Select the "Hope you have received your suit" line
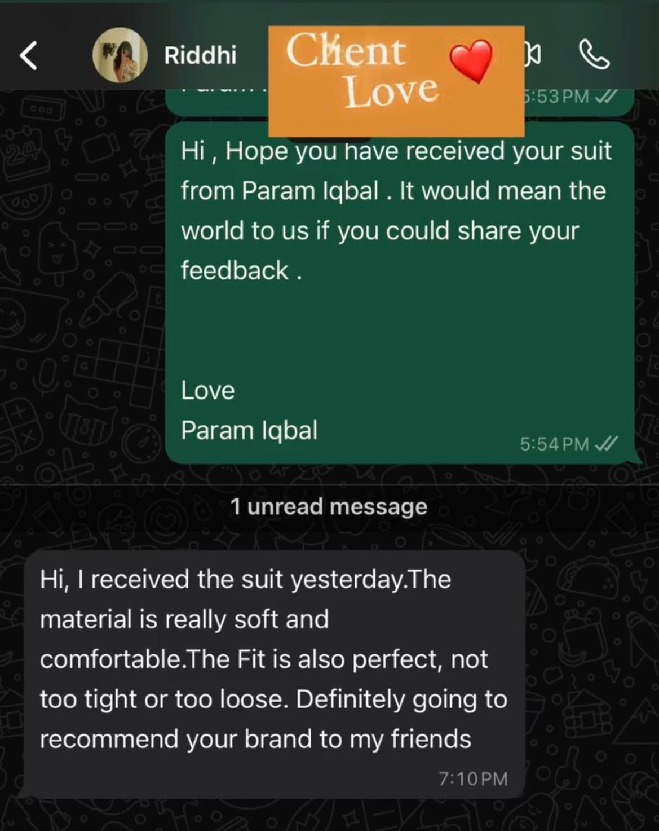This screenshot has height=831, width=659. tap(396, 151)
